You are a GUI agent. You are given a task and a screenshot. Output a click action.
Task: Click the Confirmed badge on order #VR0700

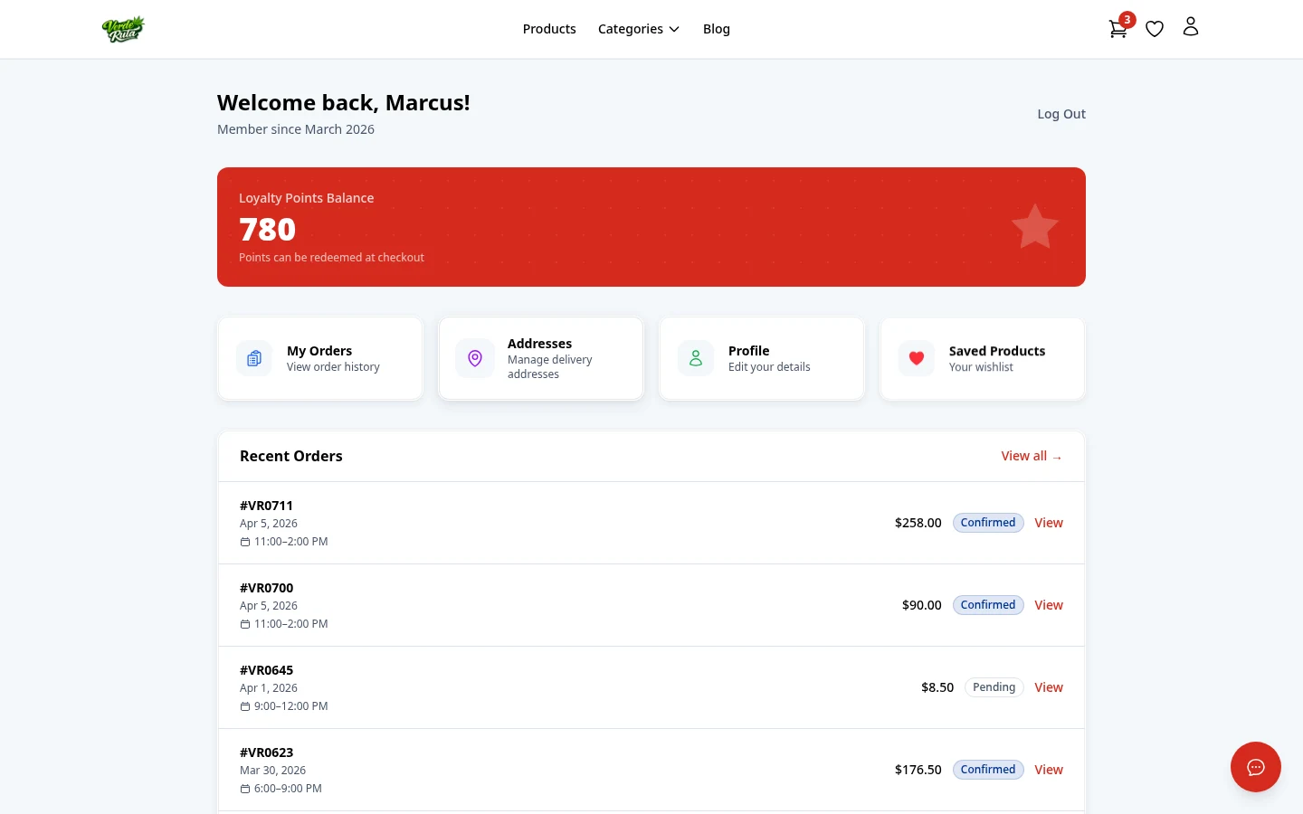pyautogui.click(x=988, y=604)
